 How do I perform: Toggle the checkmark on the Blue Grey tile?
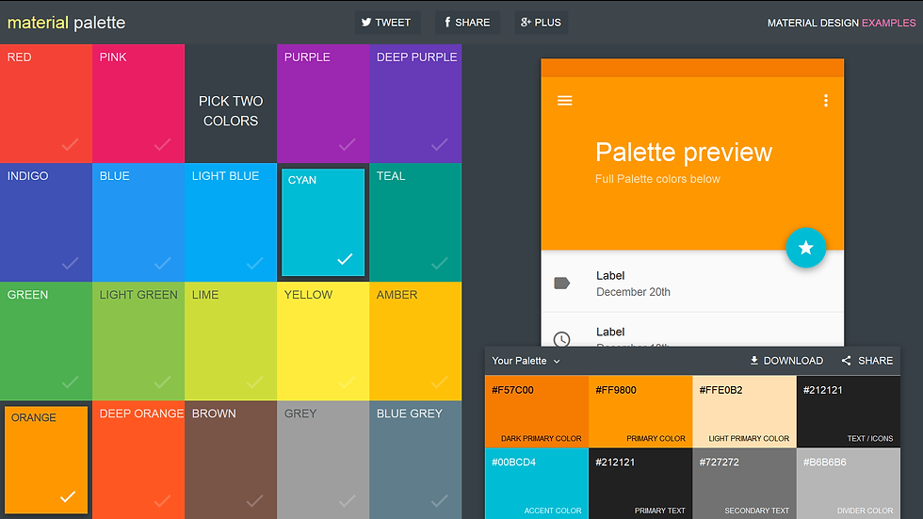pyautogui.click(x=440, y=501)
